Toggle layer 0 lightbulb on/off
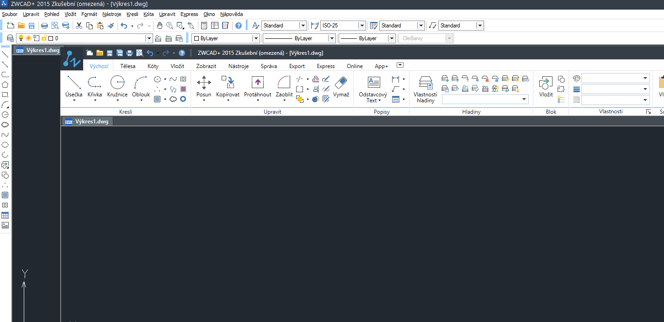 point(21,38)
